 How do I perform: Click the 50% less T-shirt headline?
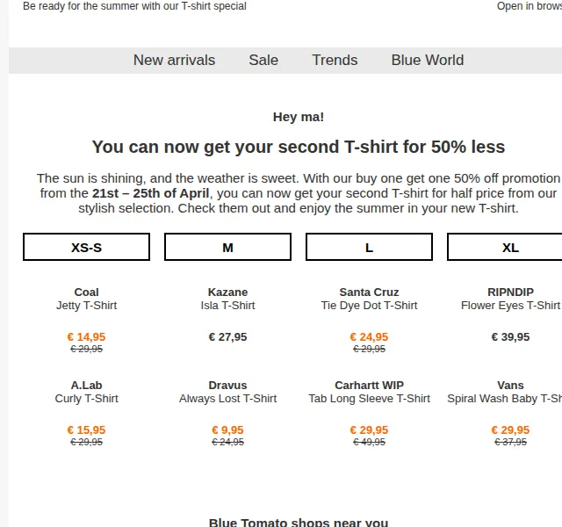coord(299,147)
